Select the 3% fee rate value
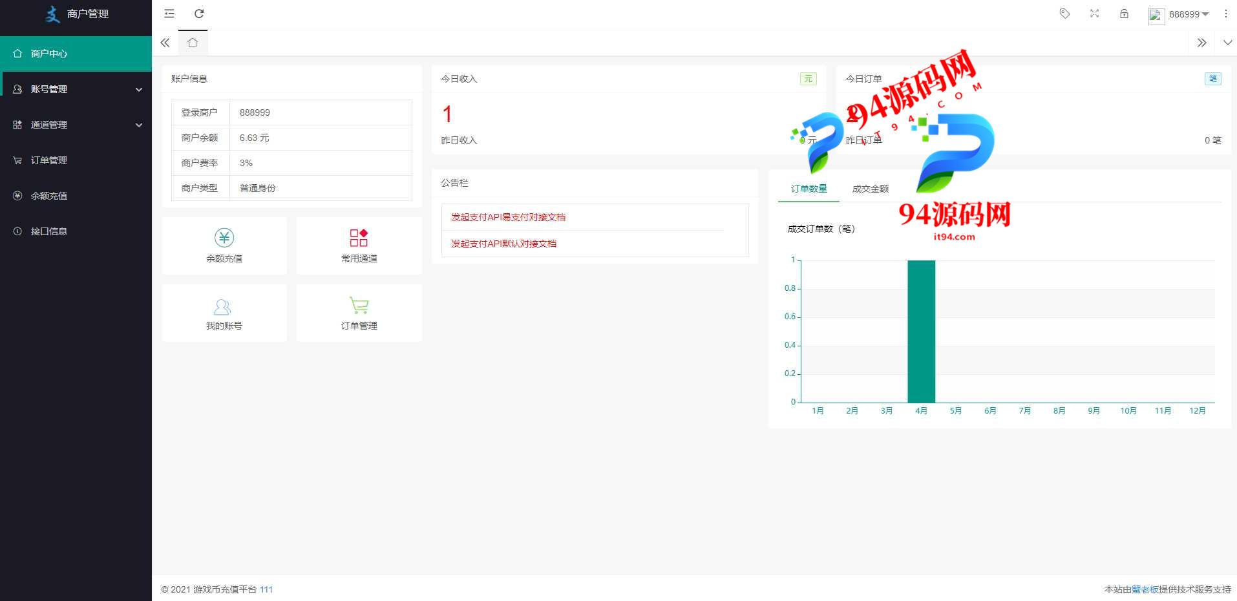Screen dimensions: 1237x601 pos(321,163)
